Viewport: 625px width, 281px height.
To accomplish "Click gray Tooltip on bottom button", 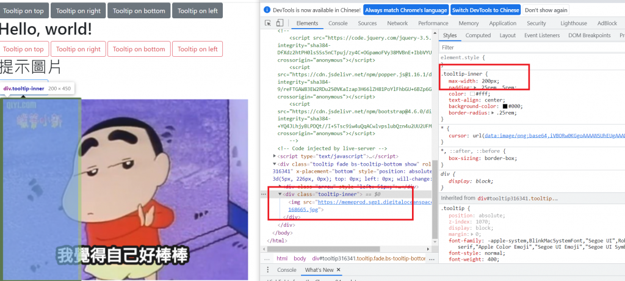I will coord(139,11).
